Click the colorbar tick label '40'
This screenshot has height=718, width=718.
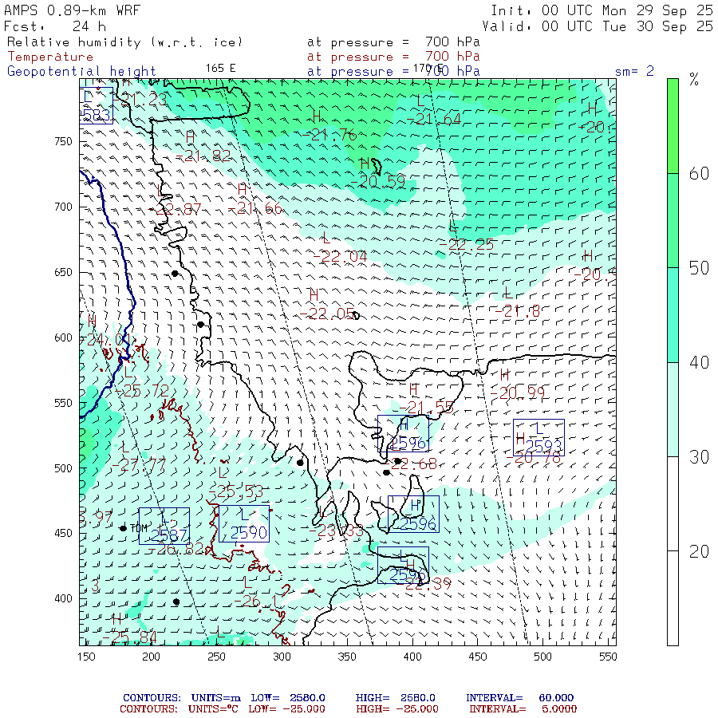(x=699, y=363)
